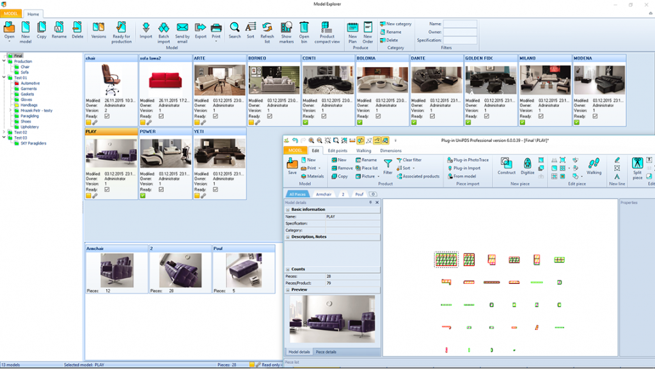Open Piece list in Product group

[367, 168]
